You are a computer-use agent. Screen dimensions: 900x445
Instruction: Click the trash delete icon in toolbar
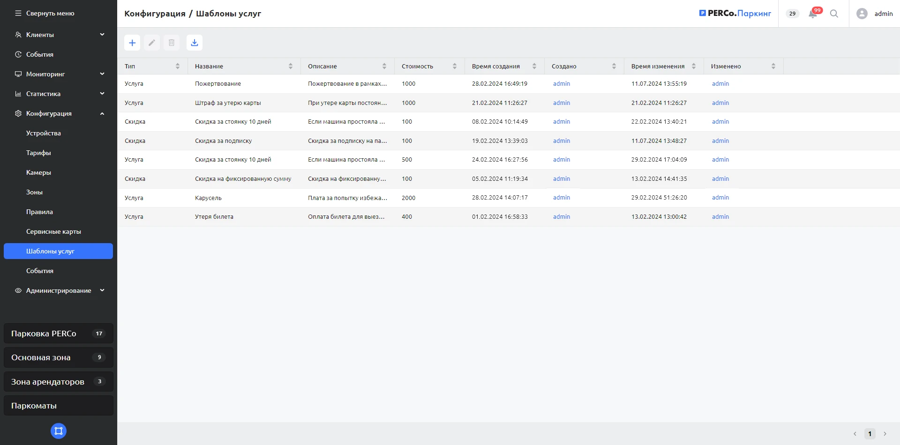click(x=172, y=43)
